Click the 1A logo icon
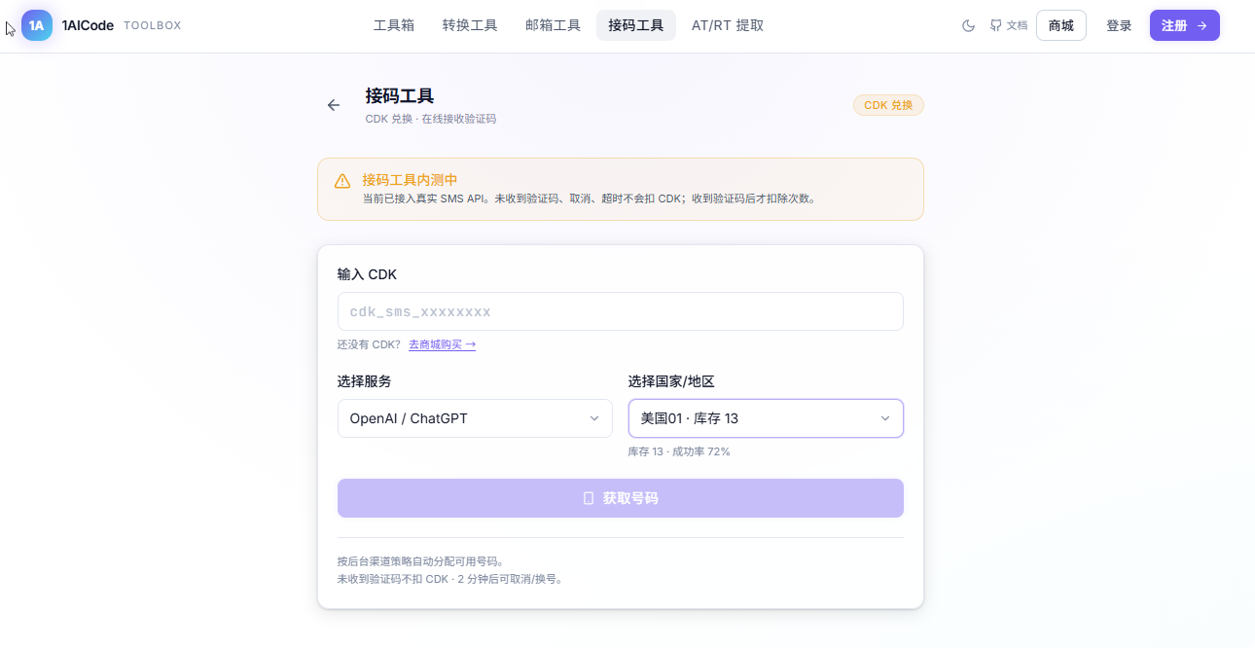This screenshot has width=1255, height=648. click(37, 25)
